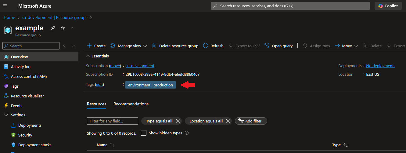Click the Filter for any field box
Image resolution: width=406 pixels, height=153 pixels.
tap(113, 121)
